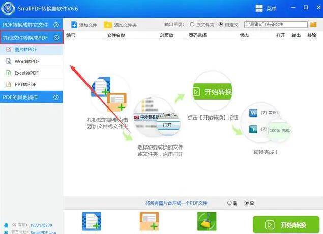Maximize the SmallPDF window
Image resolution: width=323 pixels, height=234 pixels.
point(306,8)
